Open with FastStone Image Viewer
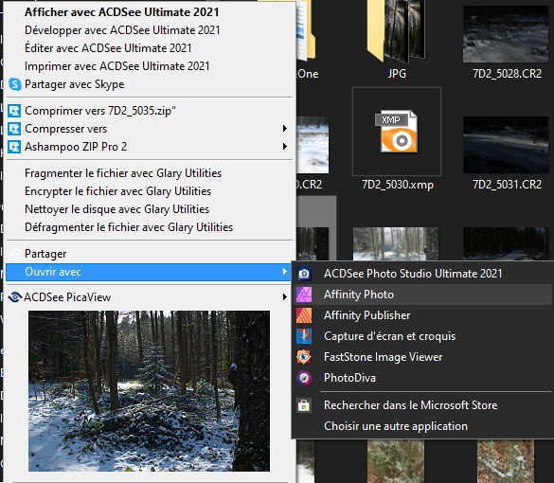The image size is (554, 483). pyautogui.click(x=383, y=357)
